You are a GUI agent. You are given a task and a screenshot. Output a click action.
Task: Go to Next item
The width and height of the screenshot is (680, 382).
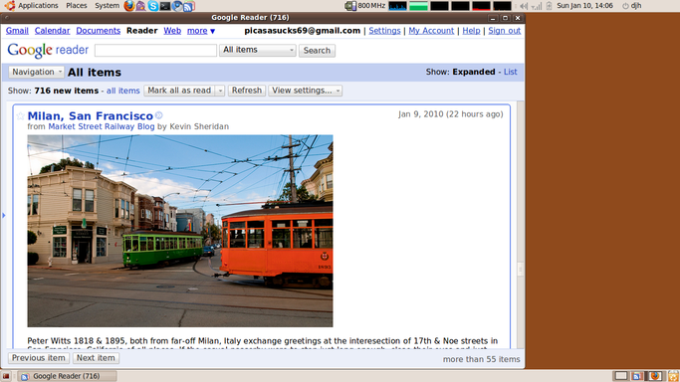click(x=96, y=358)
